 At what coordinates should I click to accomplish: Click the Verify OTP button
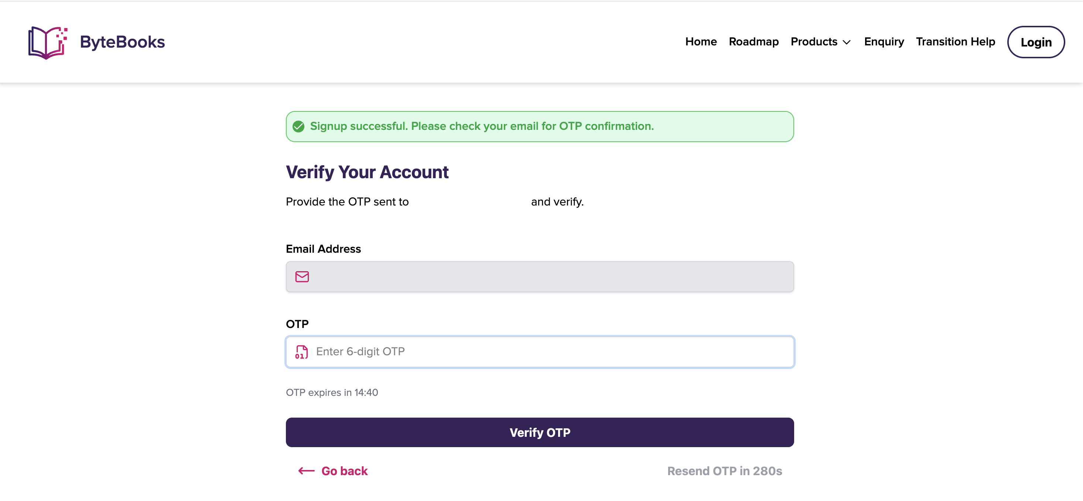[x=540, y=432]
